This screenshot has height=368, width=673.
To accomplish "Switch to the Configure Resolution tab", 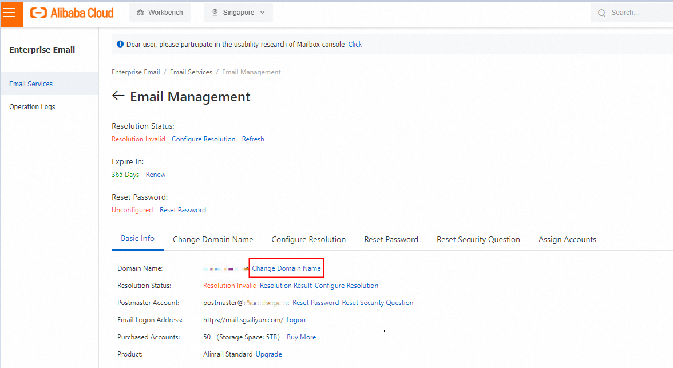I will point(308,240).
